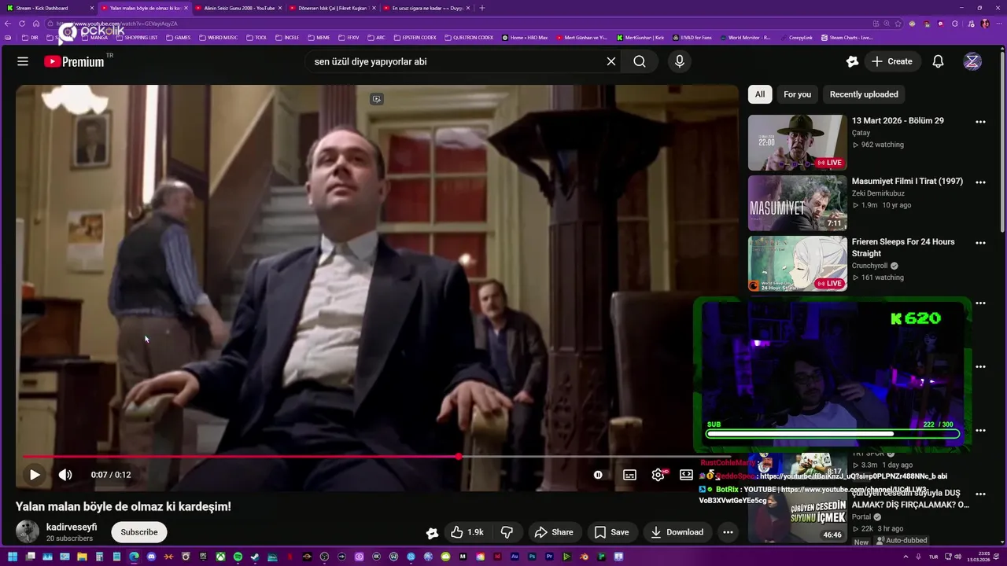Screen dimensions: 1007x566
Task: Open the Steam Charts bookmark
Action: (x=847, y=38)
